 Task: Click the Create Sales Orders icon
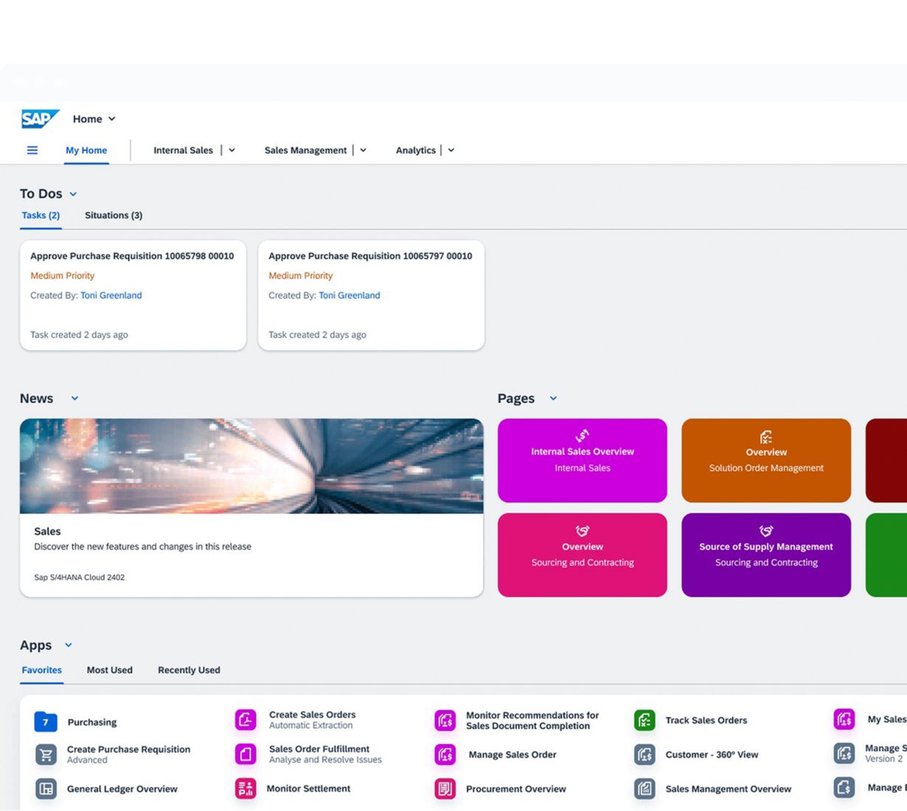[246, 720]
